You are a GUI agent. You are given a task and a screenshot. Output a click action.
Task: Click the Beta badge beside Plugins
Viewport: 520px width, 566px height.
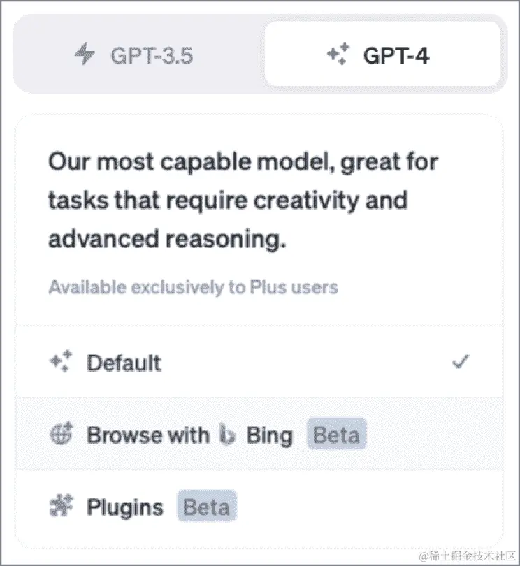coord(207,506)
